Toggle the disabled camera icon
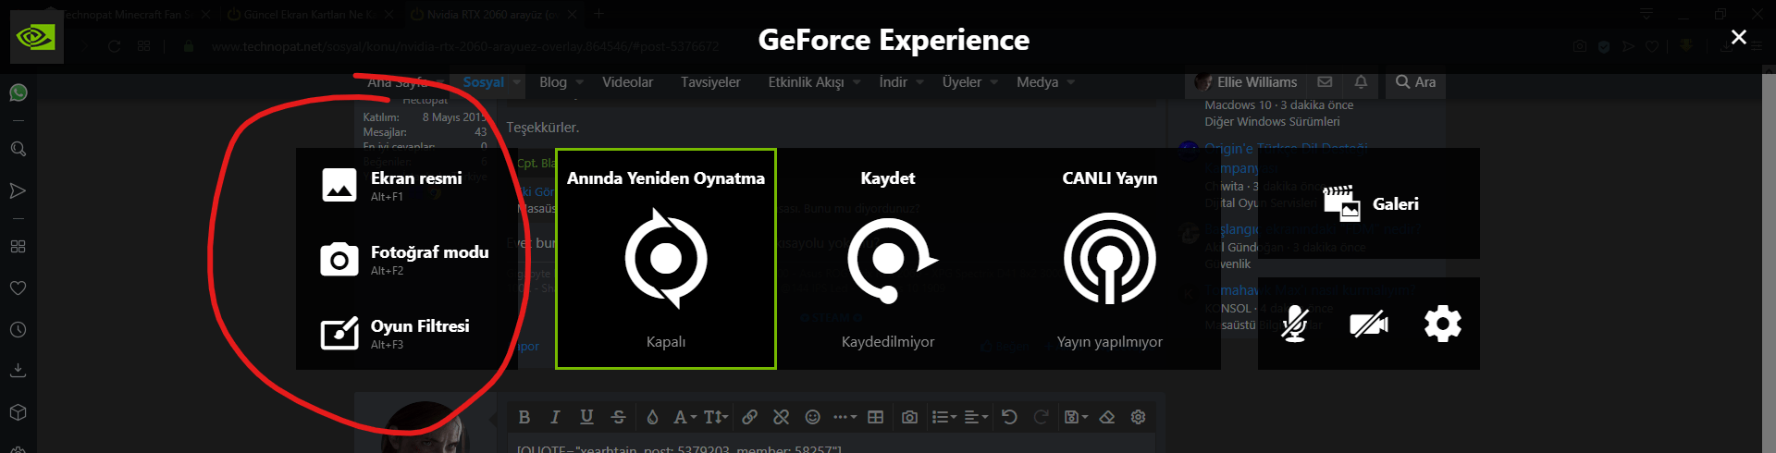This screenshot has height=453, width=1776. [1369, 324]
